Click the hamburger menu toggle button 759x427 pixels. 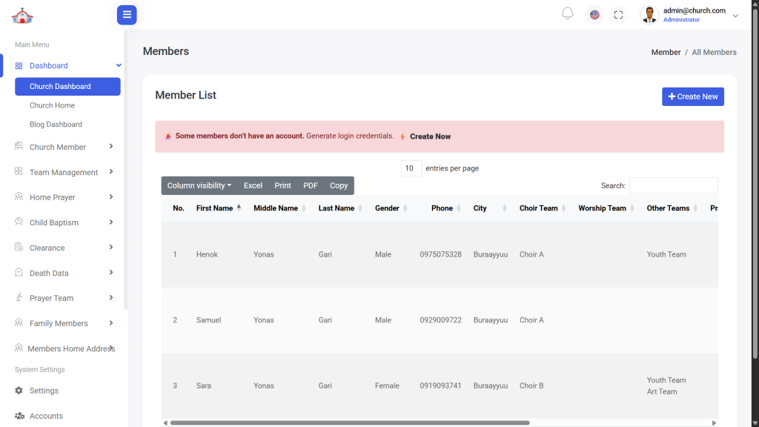click(127, 15)
